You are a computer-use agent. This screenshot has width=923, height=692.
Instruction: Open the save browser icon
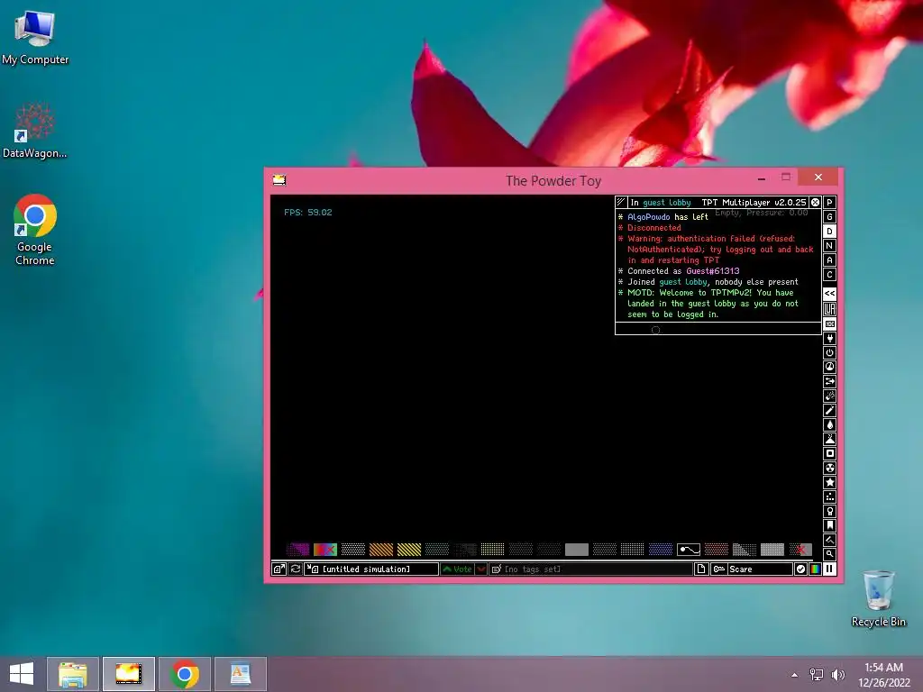[x=279, y=569]
